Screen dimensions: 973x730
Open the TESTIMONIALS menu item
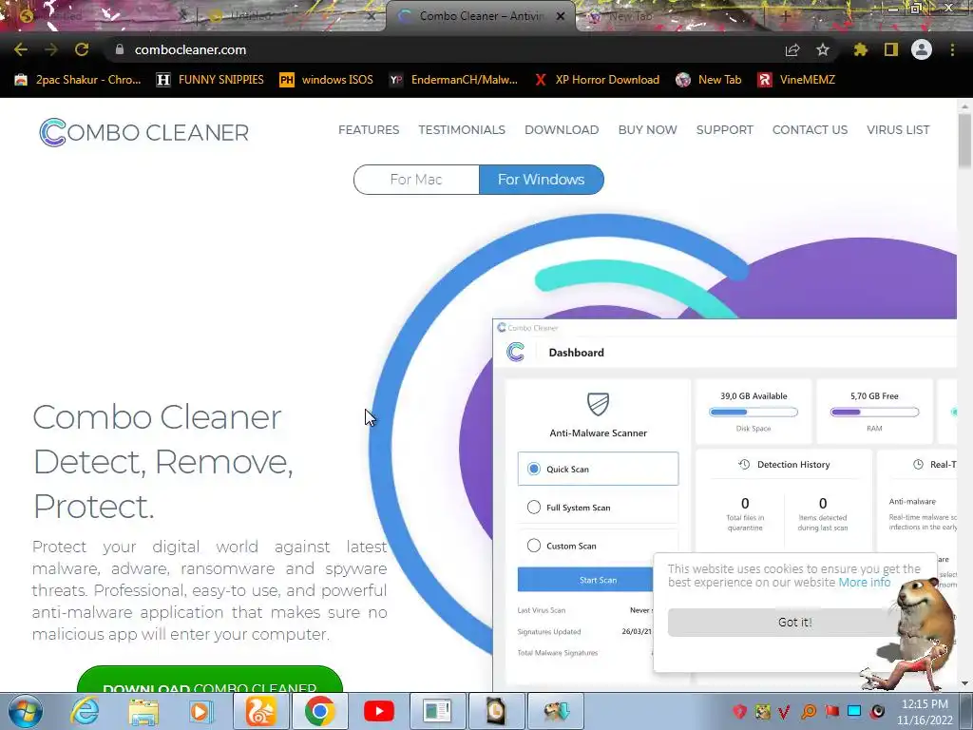point(462,129)
